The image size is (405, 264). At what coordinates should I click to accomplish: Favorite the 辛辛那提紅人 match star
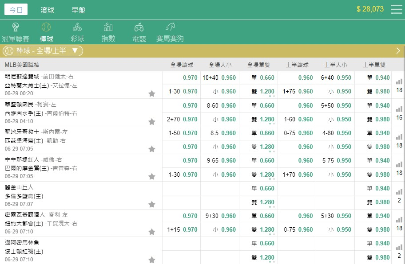[152, 176]
